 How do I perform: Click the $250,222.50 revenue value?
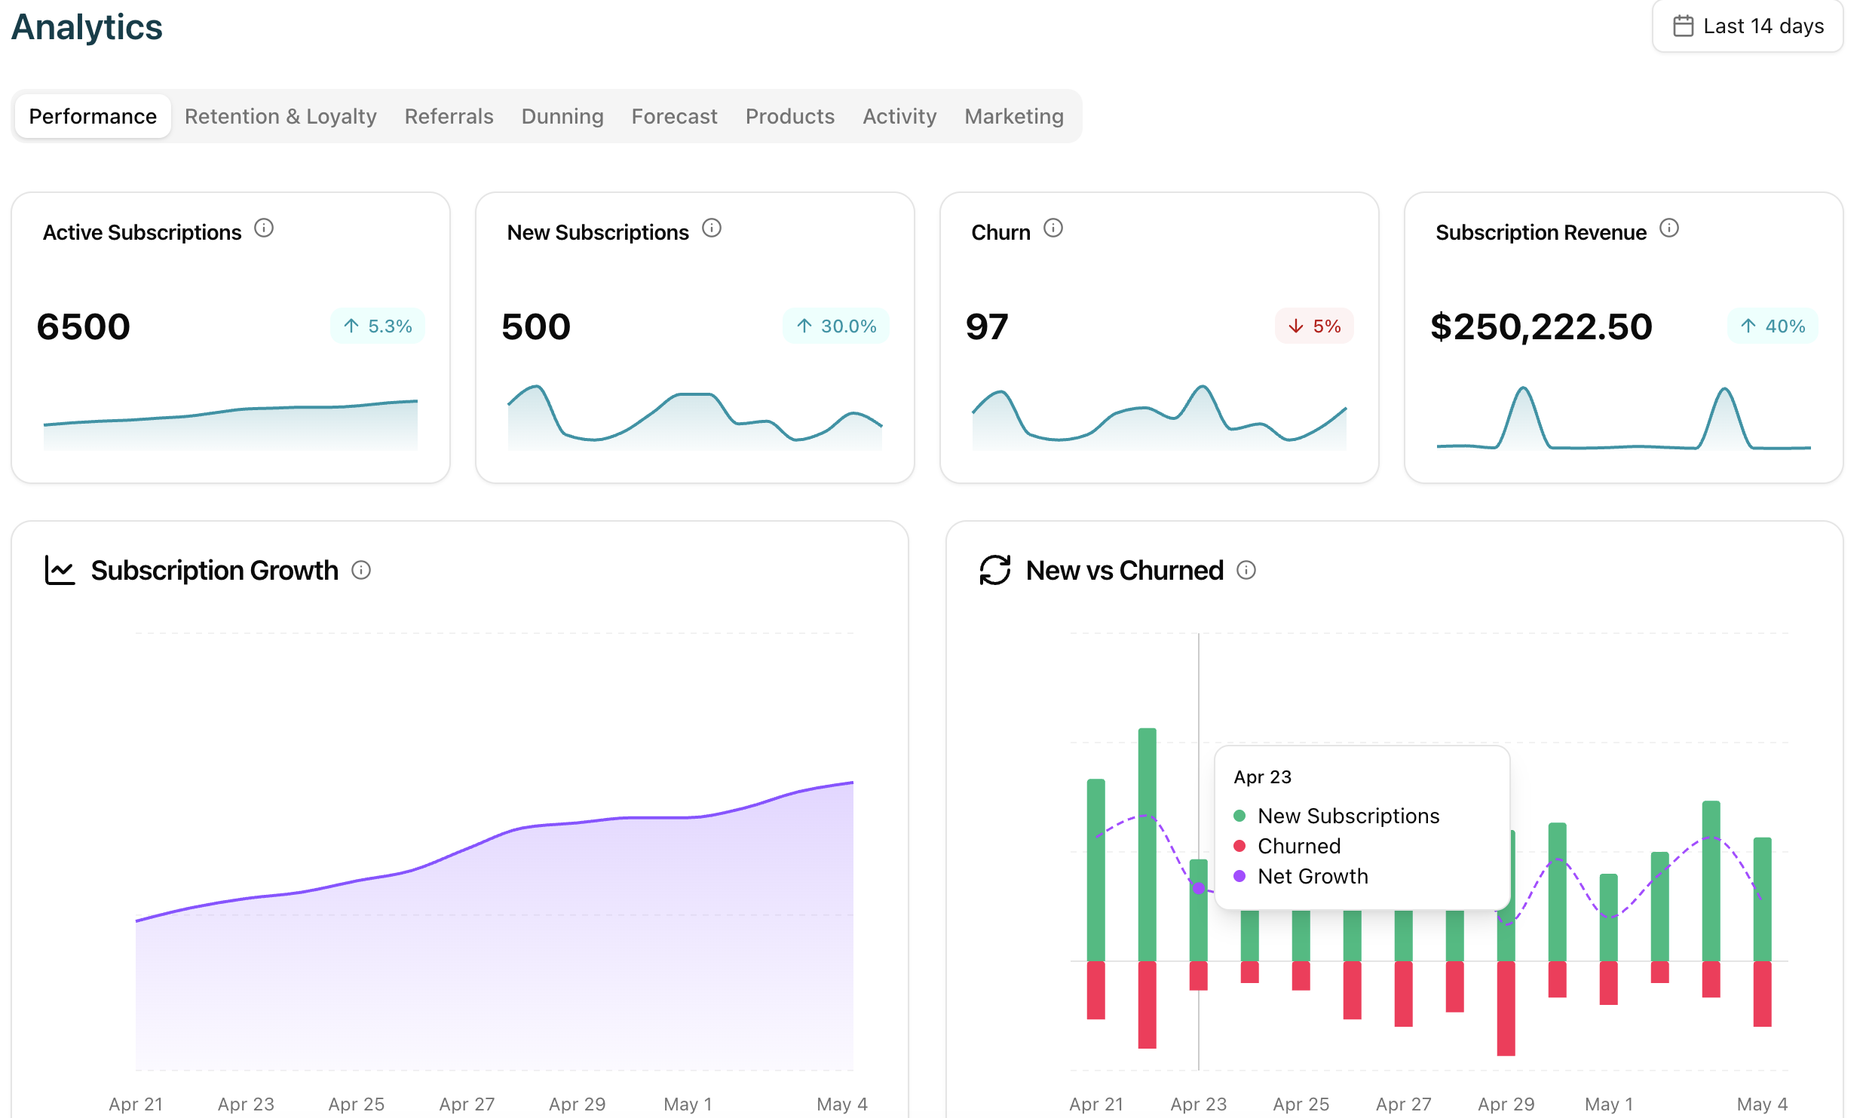coord(1541,326)
